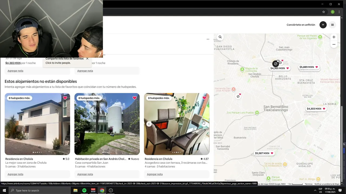Open Windows notification center icon
This screenshot has height=194, width=346.
click(340, 190)
